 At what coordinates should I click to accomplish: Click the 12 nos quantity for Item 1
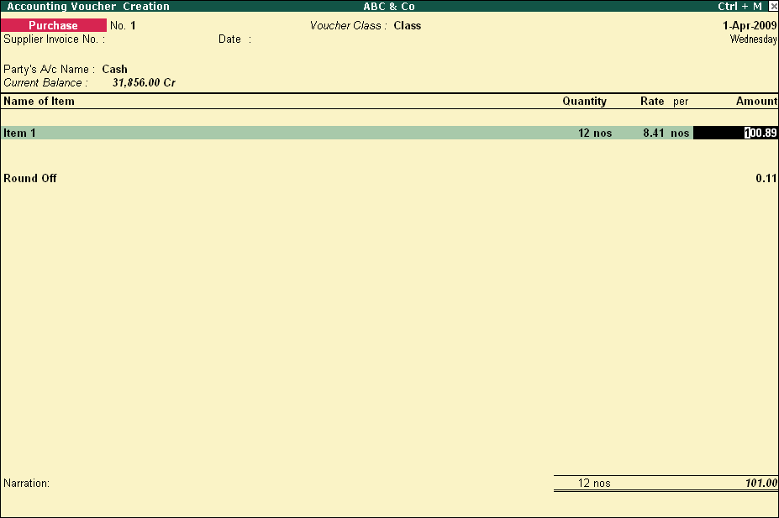click(595, 133)
